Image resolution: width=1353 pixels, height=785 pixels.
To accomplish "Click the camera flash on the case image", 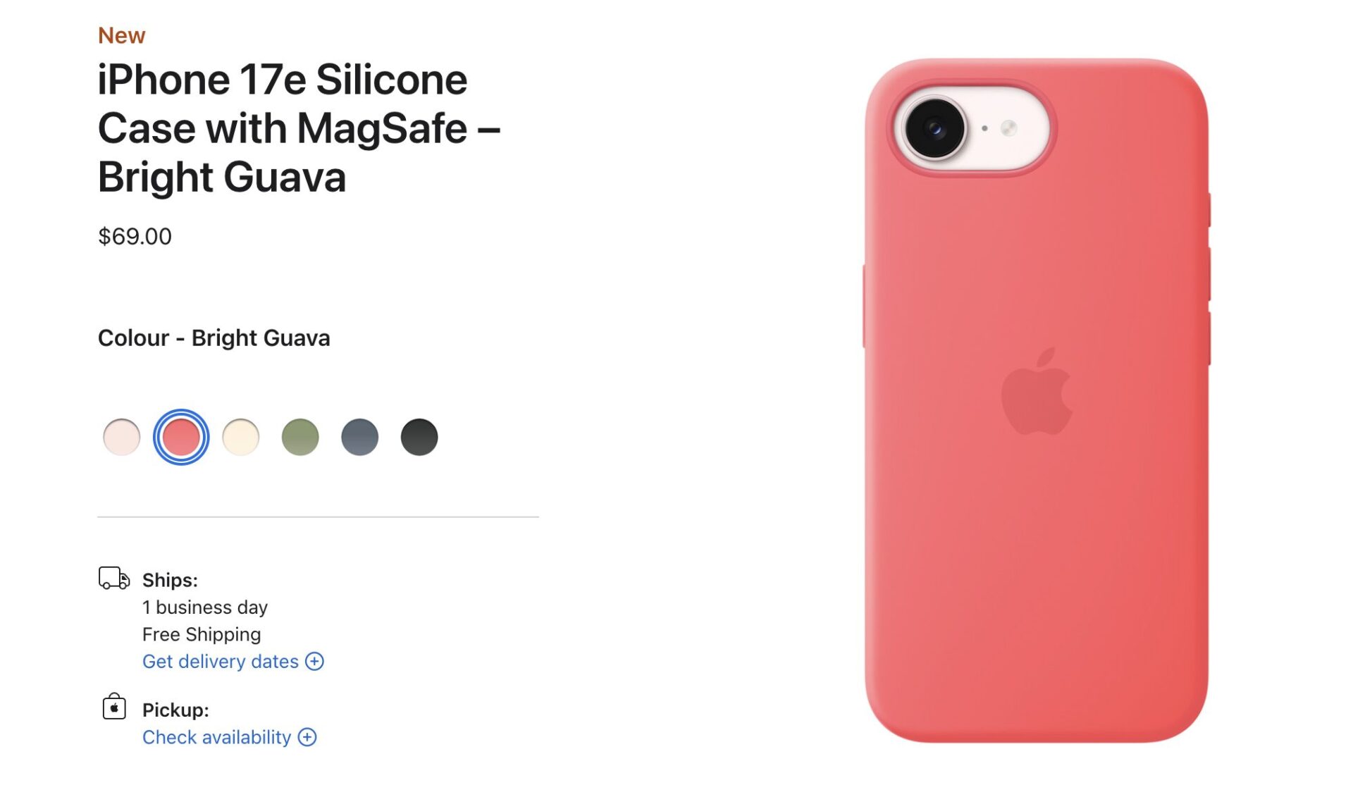I will coord(1009,128).
